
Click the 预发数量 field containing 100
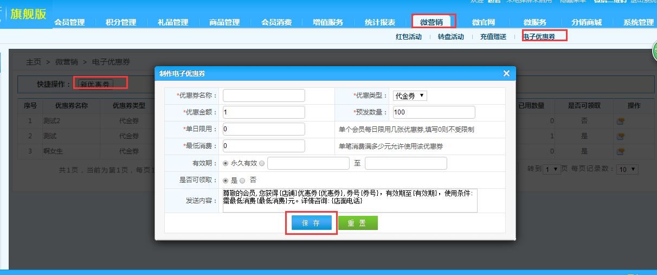(x=434, y=112)
